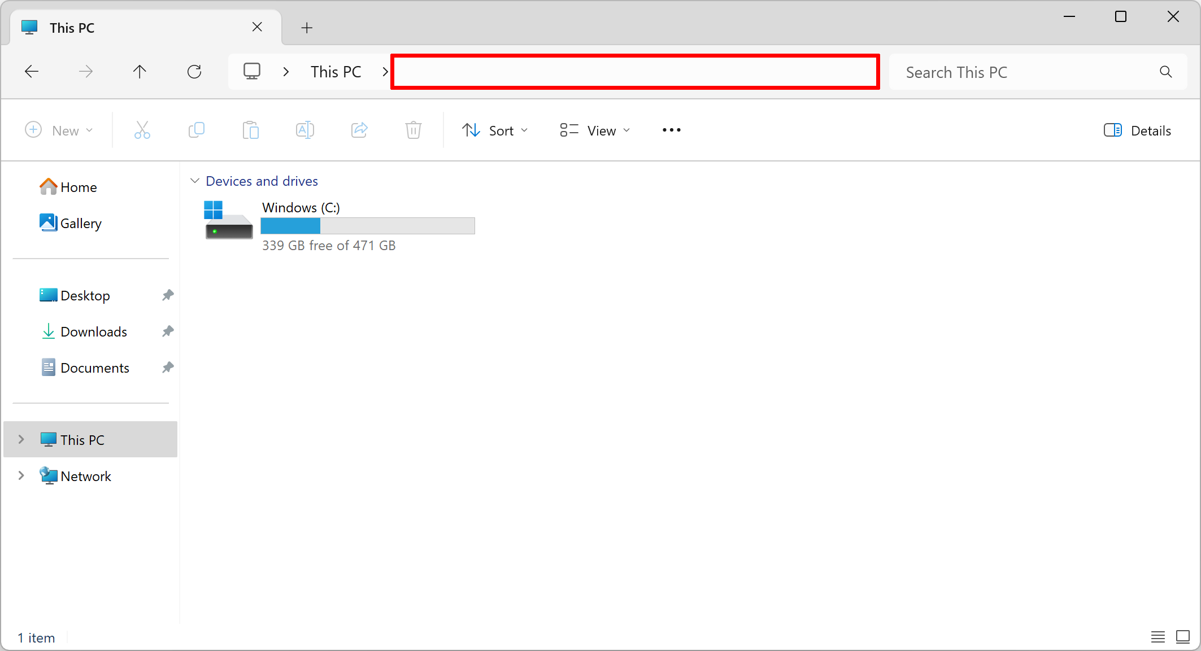Screen dimensions: 1201x651
Task: Go up one folder level
Action: pos(140,72)
